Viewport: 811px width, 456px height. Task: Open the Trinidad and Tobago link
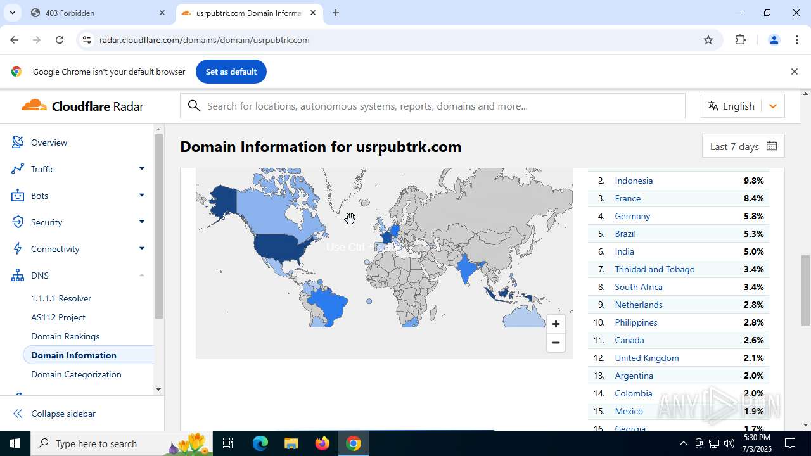pyautogui.click(x=655, y=269)
